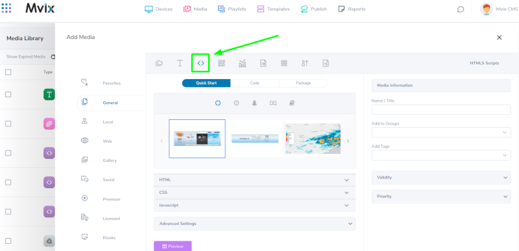This screenshot has width=519, height=251.
Task: Expand Advanced Settings
Action: tap(254, 224)
